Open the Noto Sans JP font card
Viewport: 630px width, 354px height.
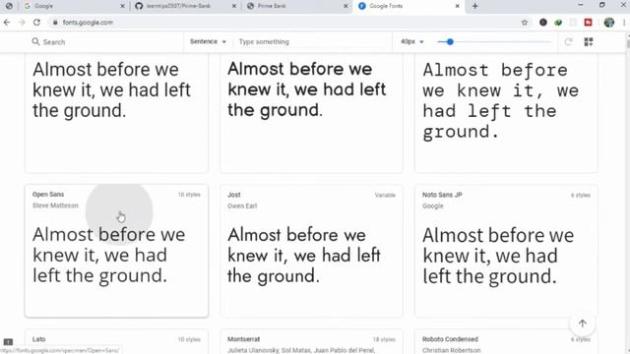tap(506, 251)
